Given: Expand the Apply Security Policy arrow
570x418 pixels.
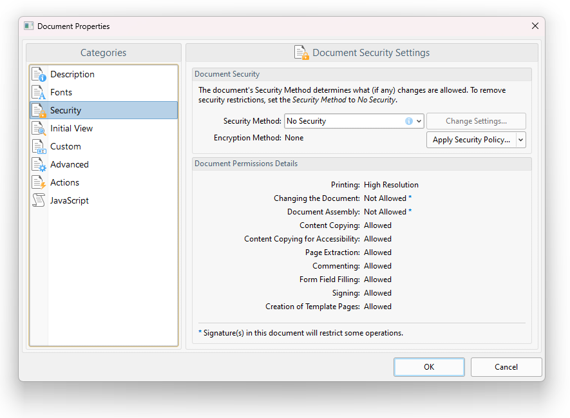Looking at the screenshot, I should 521,140.
